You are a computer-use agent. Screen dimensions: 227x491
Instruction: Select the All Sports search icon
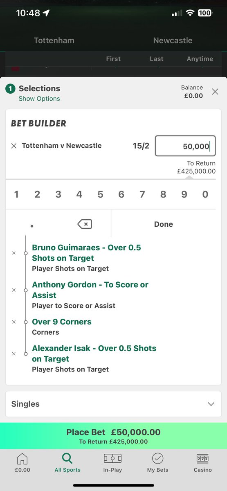click(x=67, y=458)
